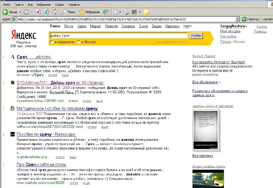Open the video thumbnail under "Видео «даёшь срач»"
Image resolution: width=273 pixels, height=188 pixels.
pos(208,179)
